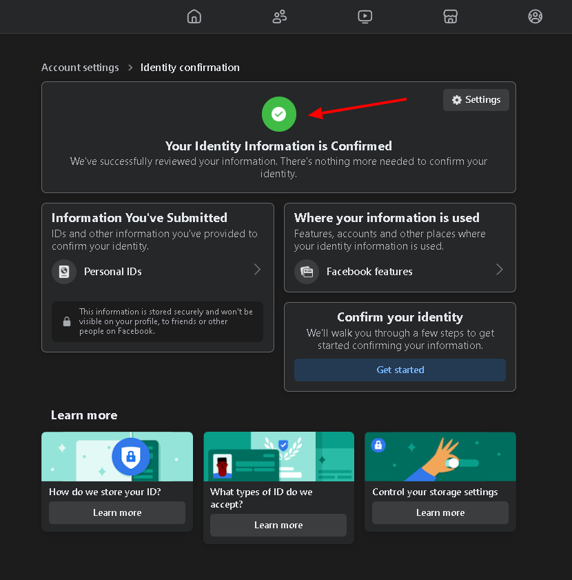This screenshot has height=580, width=572.
Task: Click the ID card illustration thumbnail
Action: point(278,457)
